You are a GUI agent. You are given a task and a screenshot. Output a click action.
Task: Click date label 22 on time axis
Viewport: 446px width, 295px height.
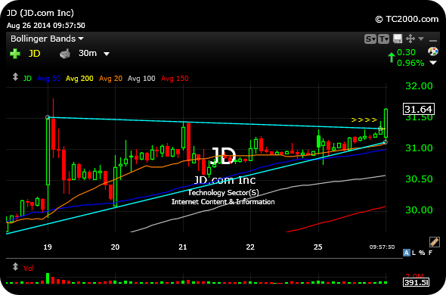[250, 247]
